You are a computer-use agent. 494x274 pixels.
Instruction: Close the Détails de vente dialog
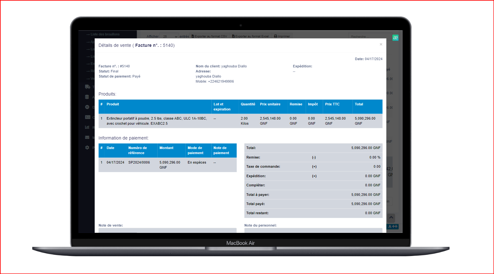[x=381, y=45]
